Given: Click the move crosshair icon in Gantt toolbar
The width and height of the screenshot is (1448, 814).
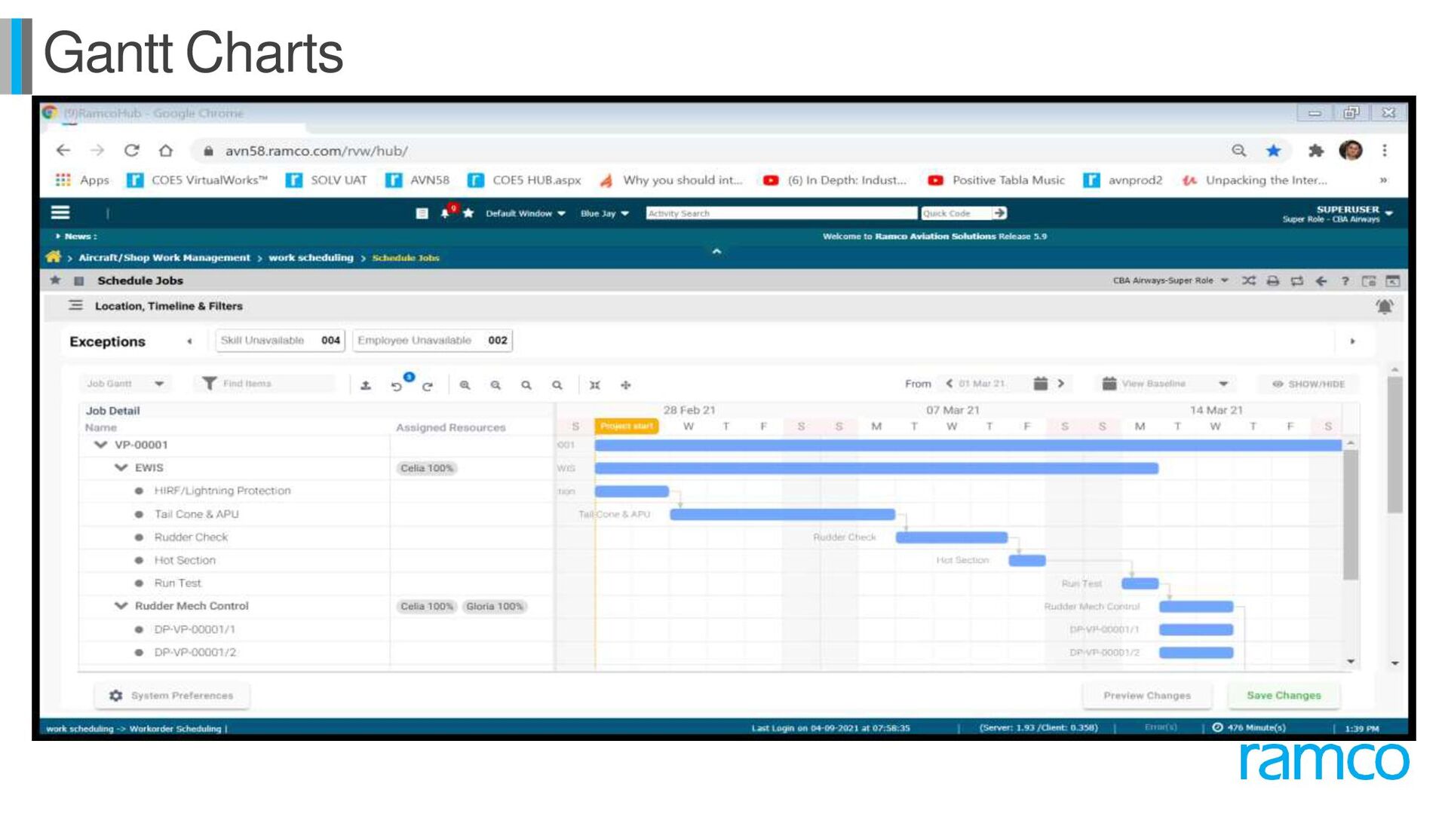Looking at the screenshot, I should 625,385.
